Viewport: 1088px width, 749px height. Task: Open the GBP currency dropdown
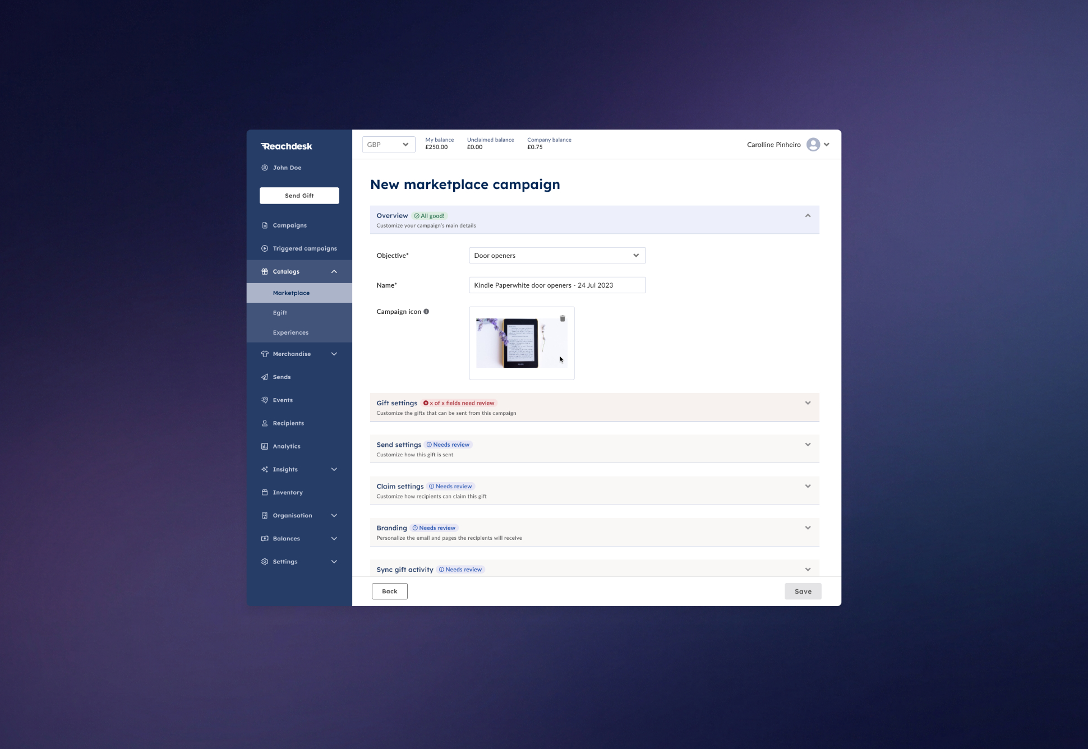tap(388, 145)
